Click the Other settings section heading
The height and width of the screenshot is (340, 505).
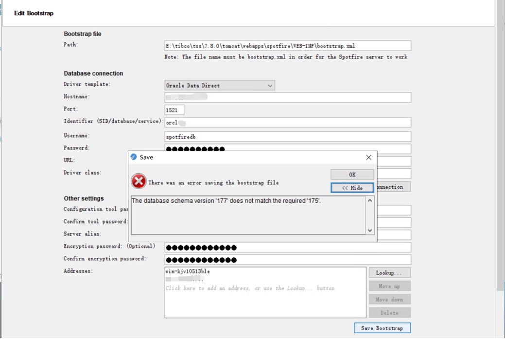84,198
